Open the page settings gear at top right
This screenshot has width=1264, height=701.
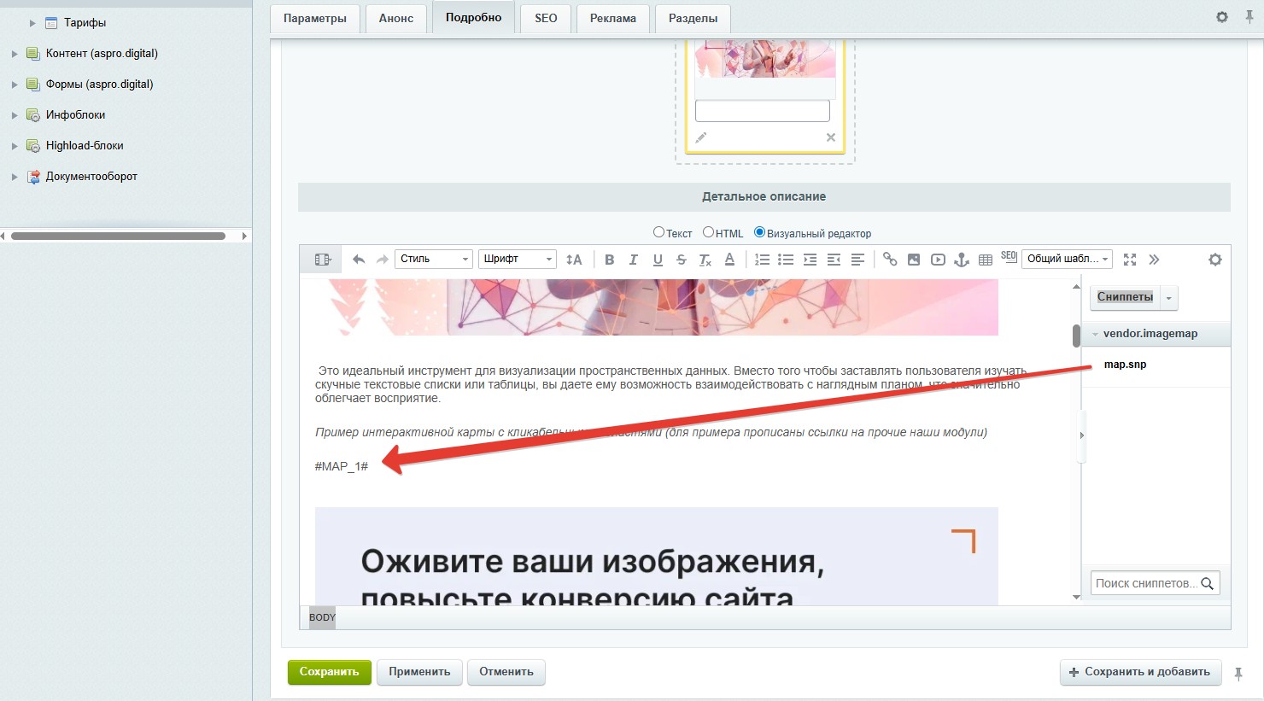pos(1222,17)
